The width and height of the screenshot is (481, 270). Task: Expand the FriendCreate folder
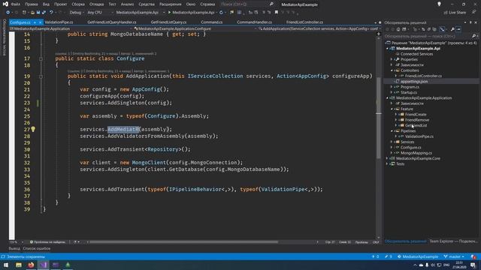(396, 115)
